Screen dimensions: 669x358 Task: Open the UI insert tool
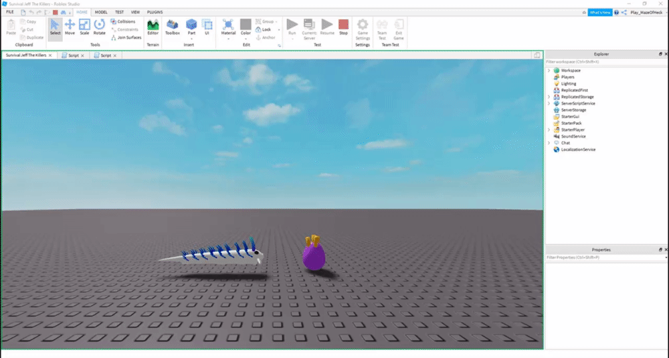pyautogui.click(x=207, y=27)
